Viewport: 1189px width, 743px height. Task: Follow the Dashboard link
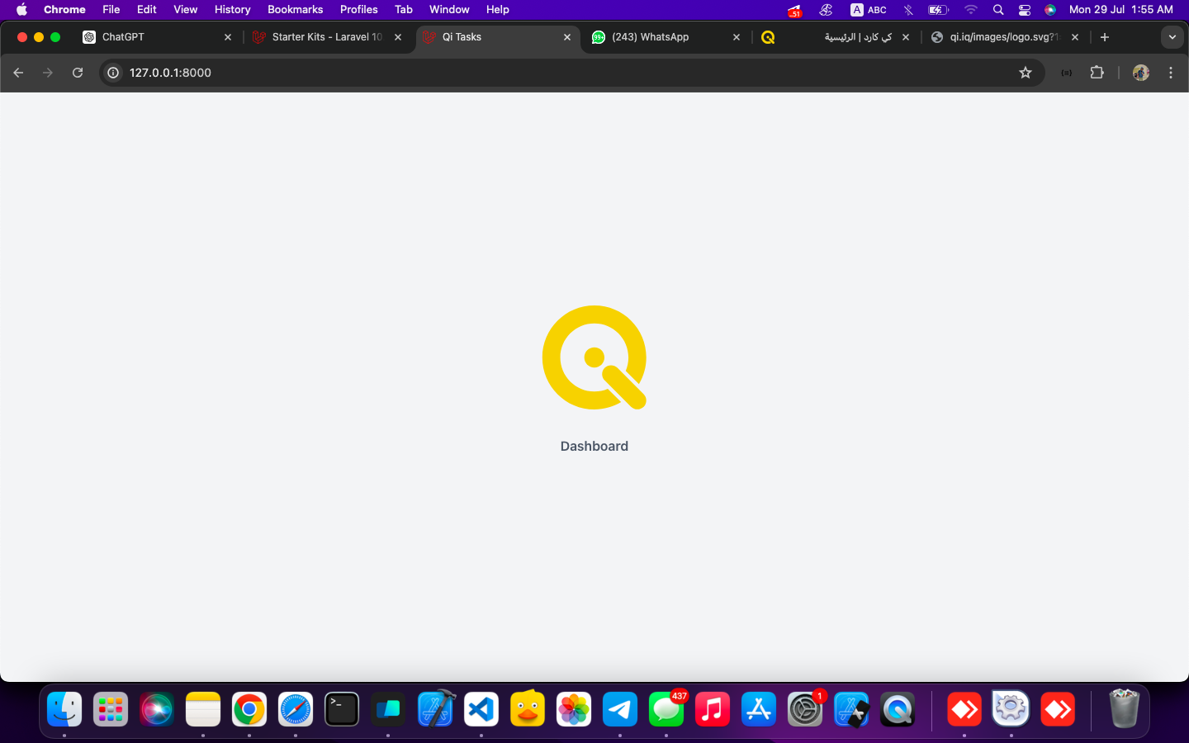[x=594, y=446]
